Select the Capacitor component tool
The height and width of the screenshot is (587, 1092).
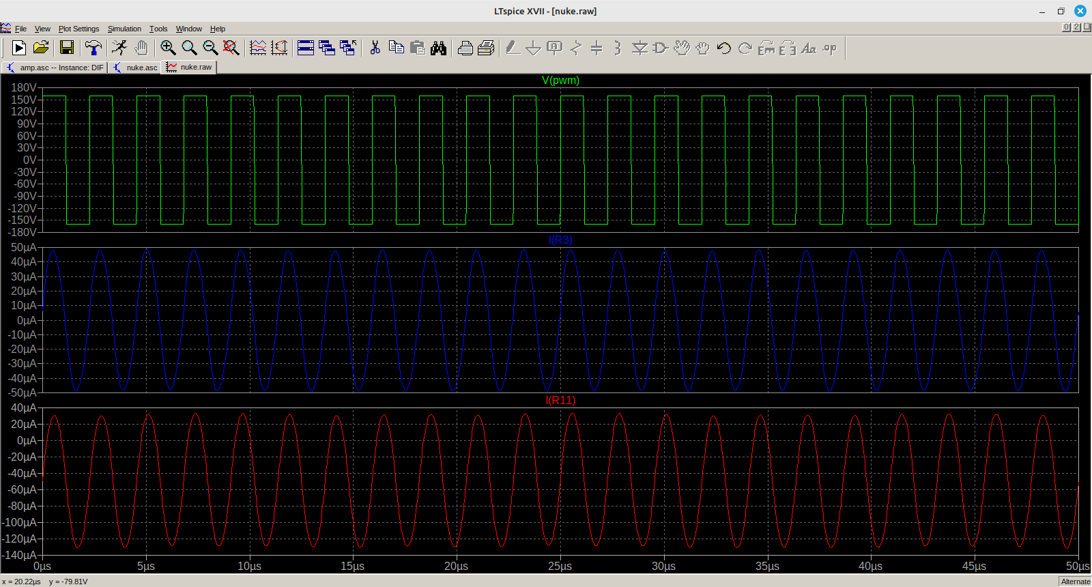(597, 48)
